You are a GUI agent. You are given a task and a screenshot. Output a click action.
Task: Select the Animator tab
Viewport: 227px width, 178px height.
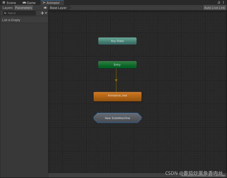click(52, 3)
